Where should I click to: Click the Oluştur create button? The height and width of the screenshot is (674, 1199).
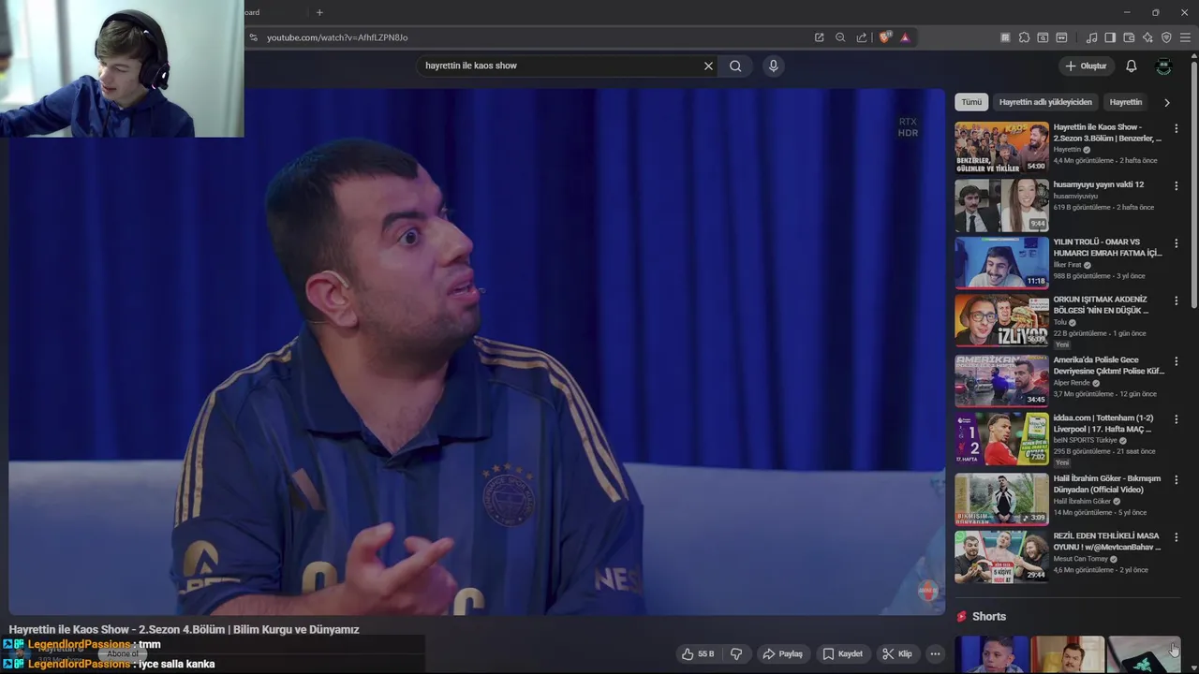1086,66
